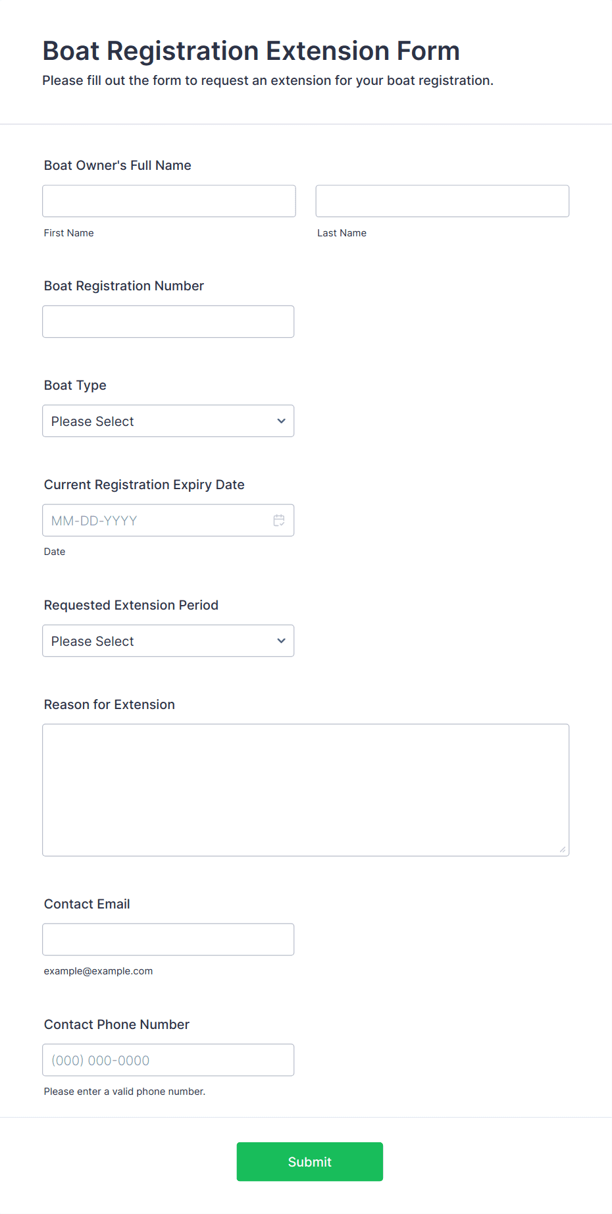Expand the Requested Extension Period dropdown
Image resolution: width=612 pixels, height=1214 pixels.
pyautogui.click(x=168, y=641)
